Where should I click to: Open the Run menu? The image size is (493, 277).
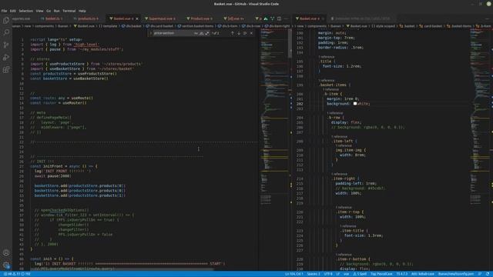click(x=56, y=11)
